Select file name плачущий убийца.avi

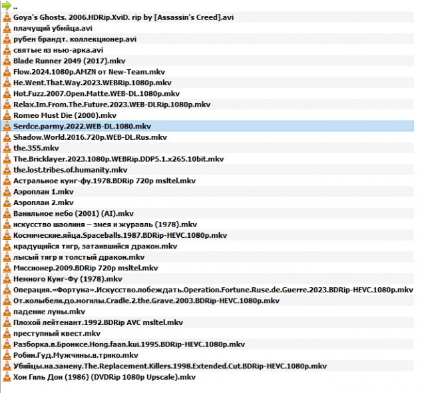53,28
